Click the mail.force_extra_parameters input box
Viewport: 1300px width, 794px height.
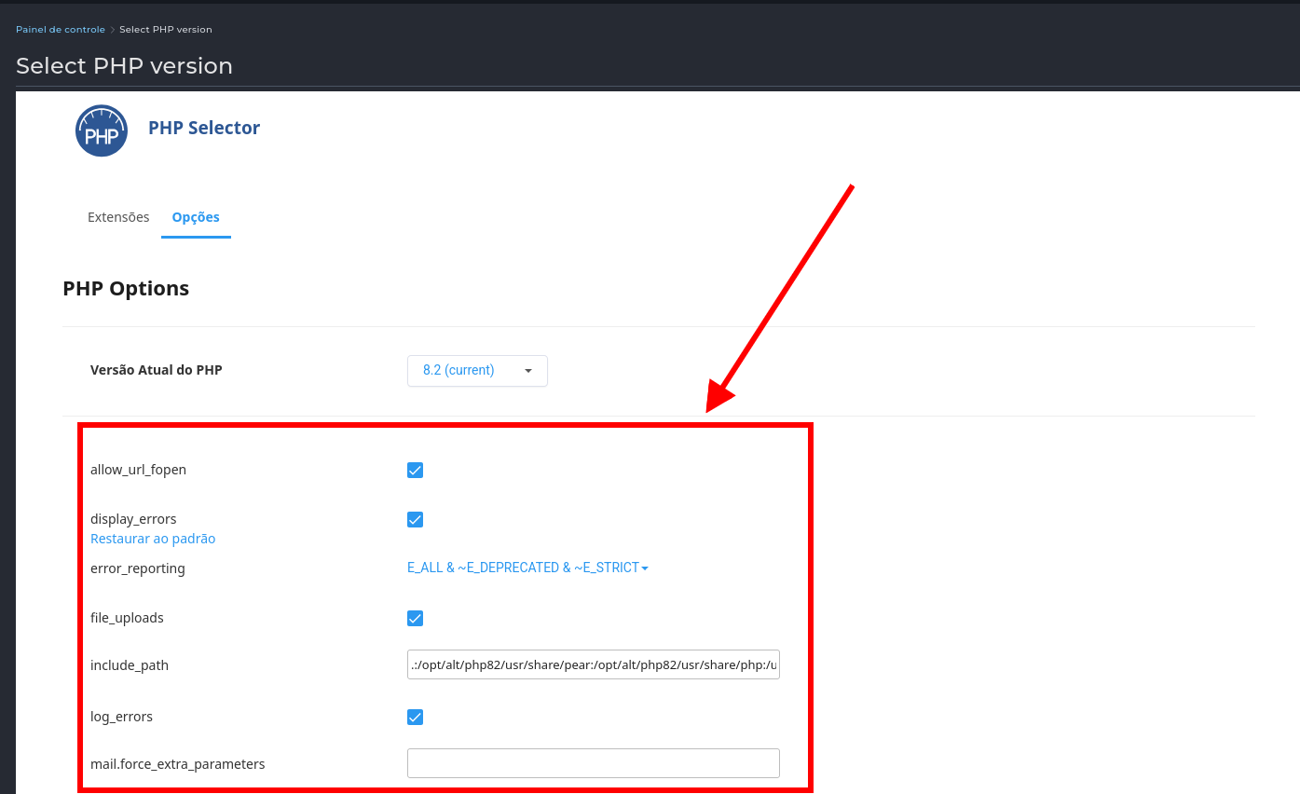coord(593,763)
